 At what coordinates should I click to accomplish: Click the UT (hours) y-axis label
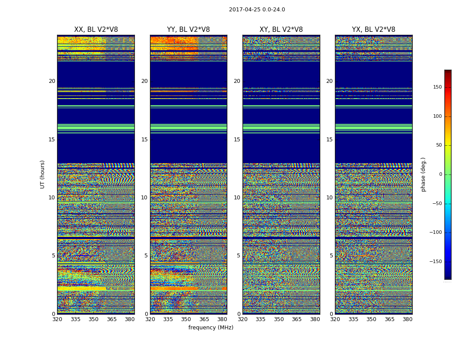(x=43, y=174)
